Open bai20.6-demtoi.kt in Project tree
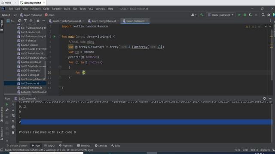Image resolution: width=275 pixels, height=154 pixels. (31, 62)
